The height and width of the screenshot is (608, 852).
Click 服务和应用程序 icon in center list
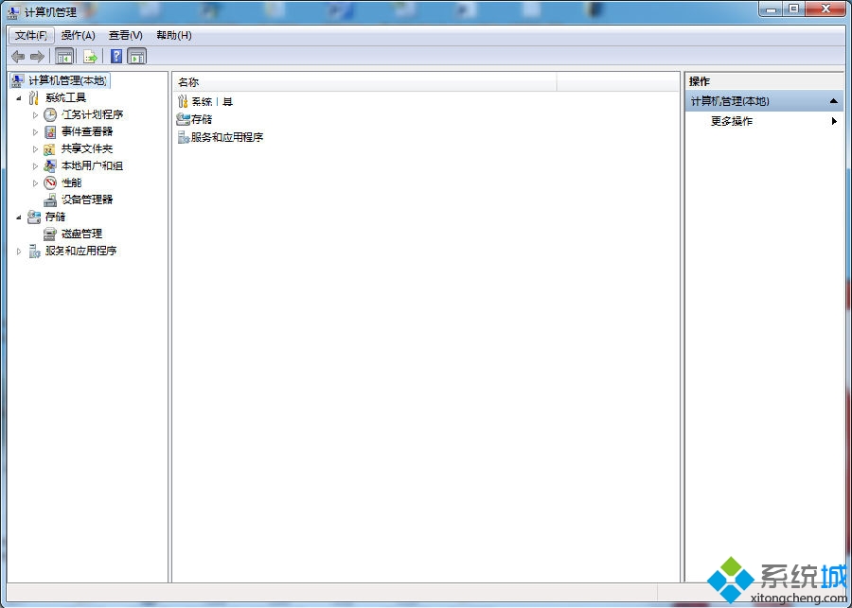[184, 137]
